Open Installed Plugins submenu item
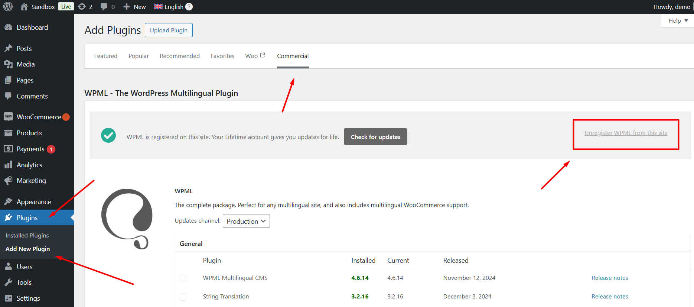The image size is (694, 307). pyautogui.click(x=27, y=235)
